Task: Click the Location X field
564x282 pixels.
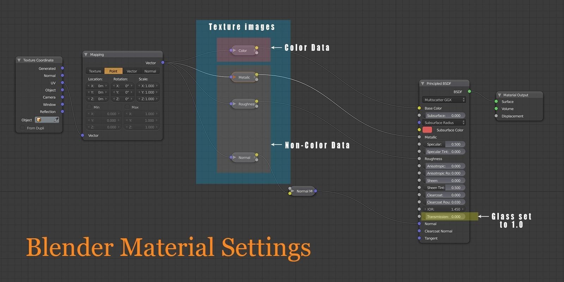Action: [x=97, y=86]
